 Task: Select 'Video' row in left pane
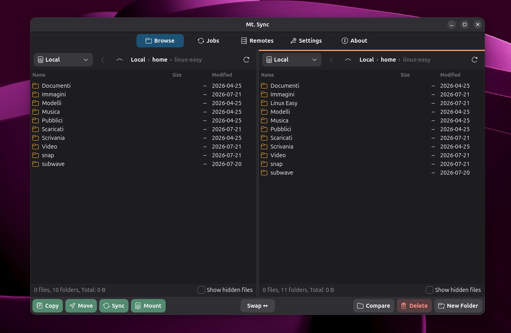click(144, 147)
